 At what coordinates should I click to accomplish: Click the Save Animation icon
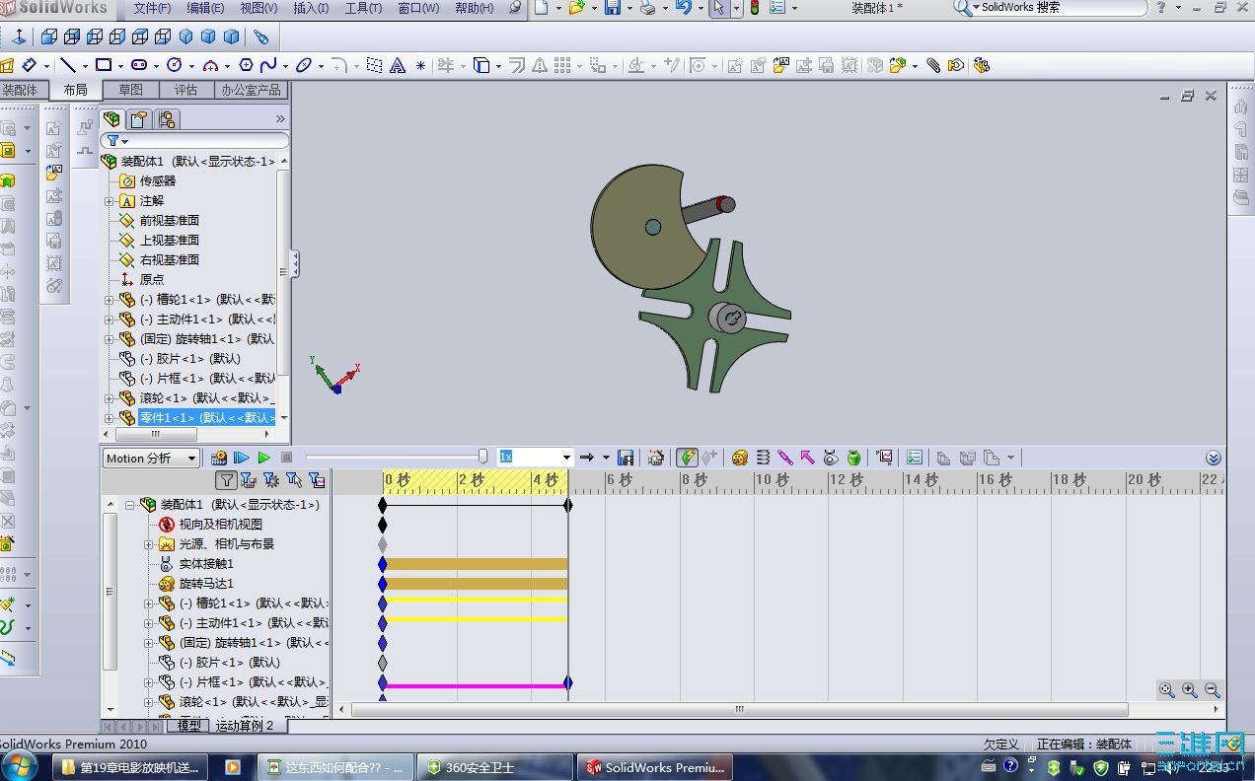pyautogui.click(x=625, y=458)
